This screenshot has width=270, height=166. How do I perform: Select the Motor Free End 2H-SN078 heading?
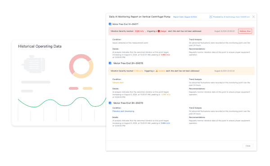128,63
